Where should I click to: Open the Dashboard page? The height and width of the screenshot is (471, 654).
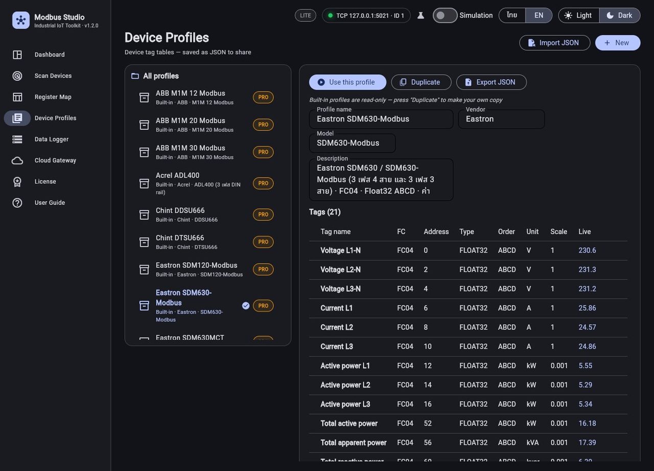pyautogui.click(x=55, y=55)
